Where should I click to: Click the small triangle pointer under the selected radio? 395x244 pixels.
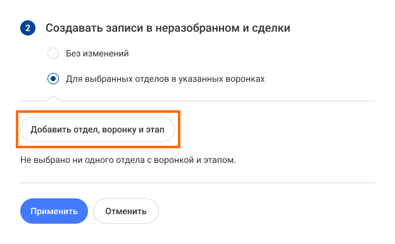(53, 99)
